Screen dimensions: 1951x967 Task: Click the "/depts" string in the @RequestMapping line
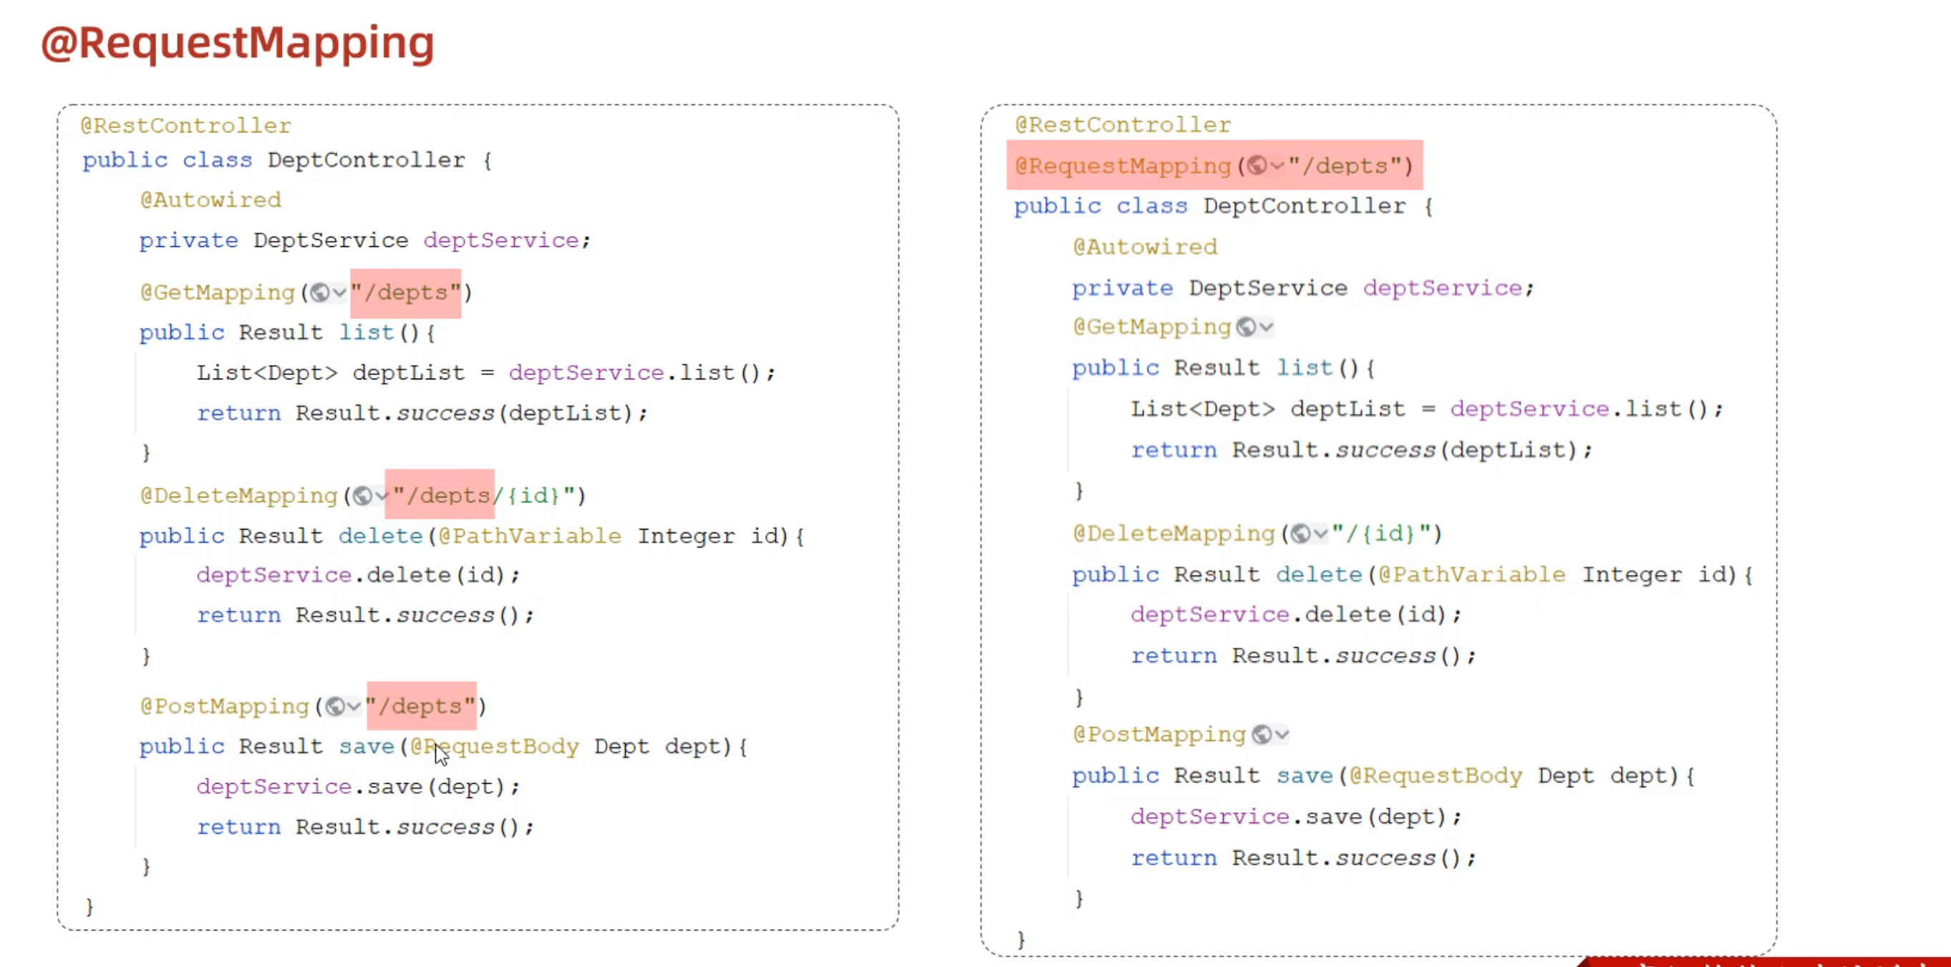click(1345, 166)
